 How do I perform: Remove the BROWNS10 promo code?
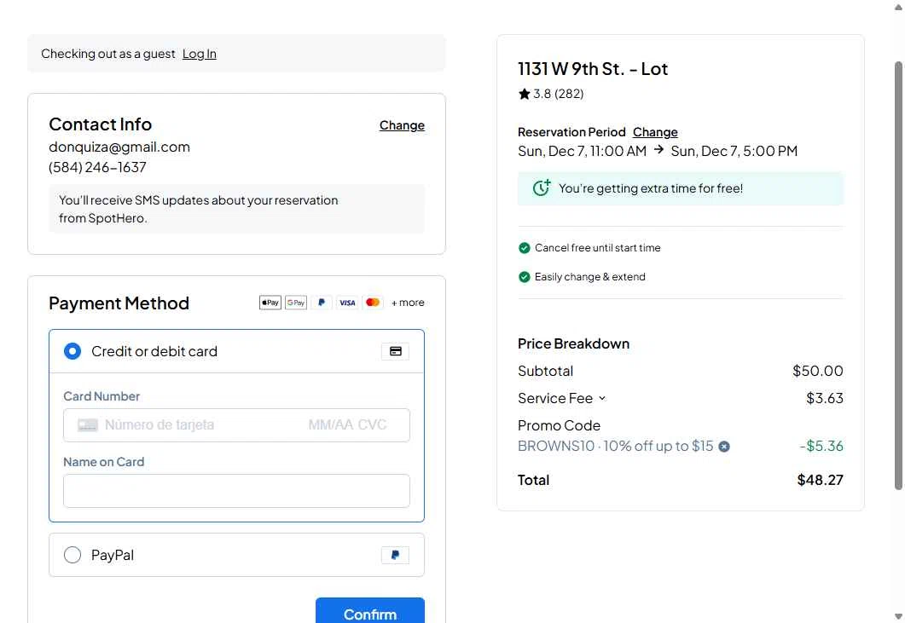[x=724, y=447]
